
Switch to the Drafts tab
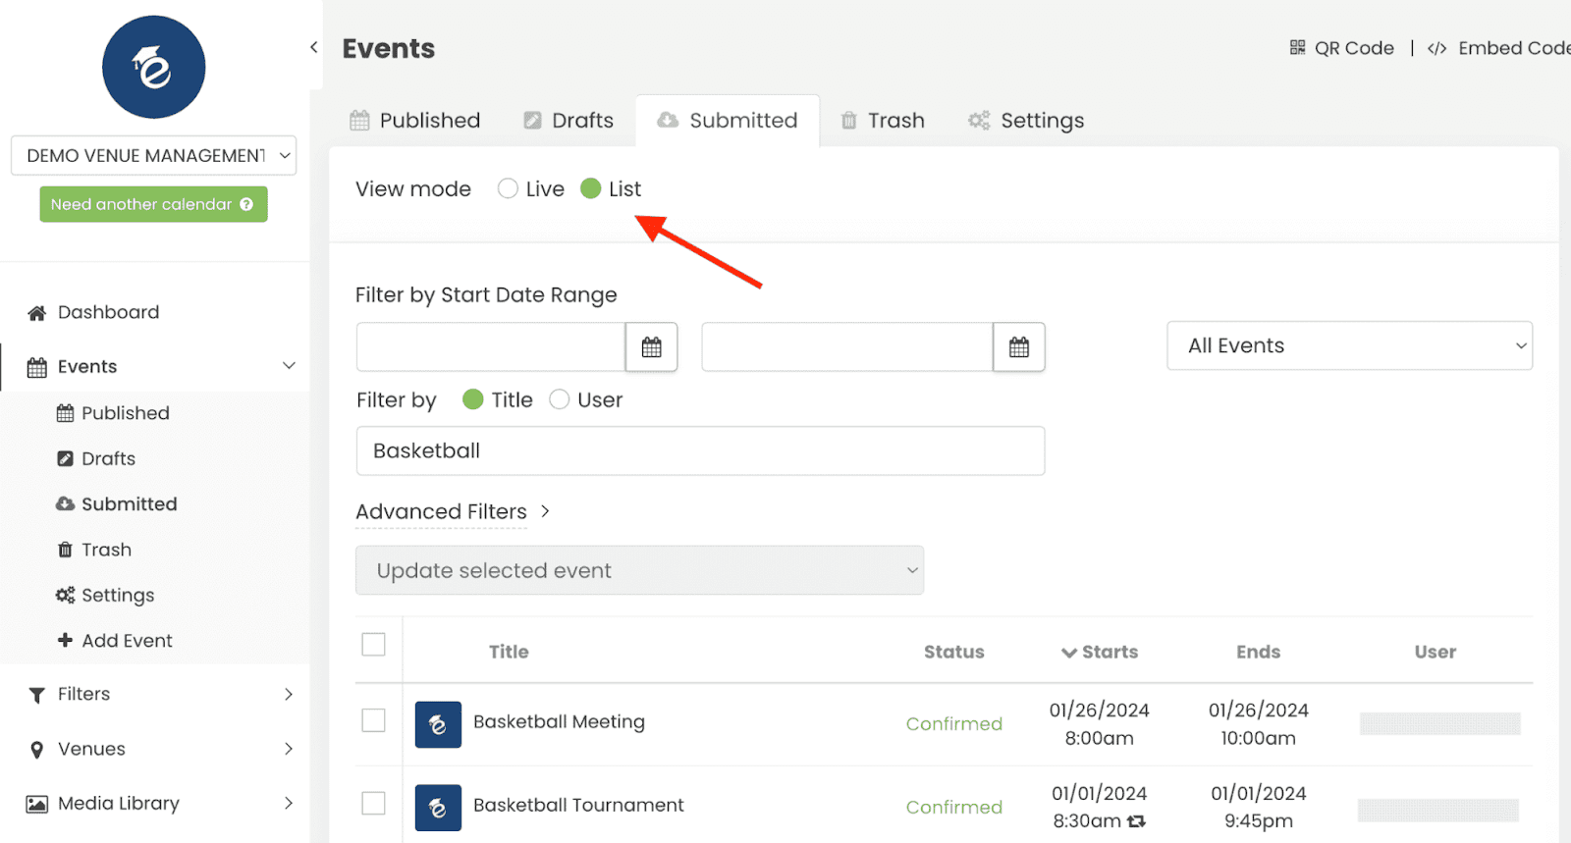point(569,121)
